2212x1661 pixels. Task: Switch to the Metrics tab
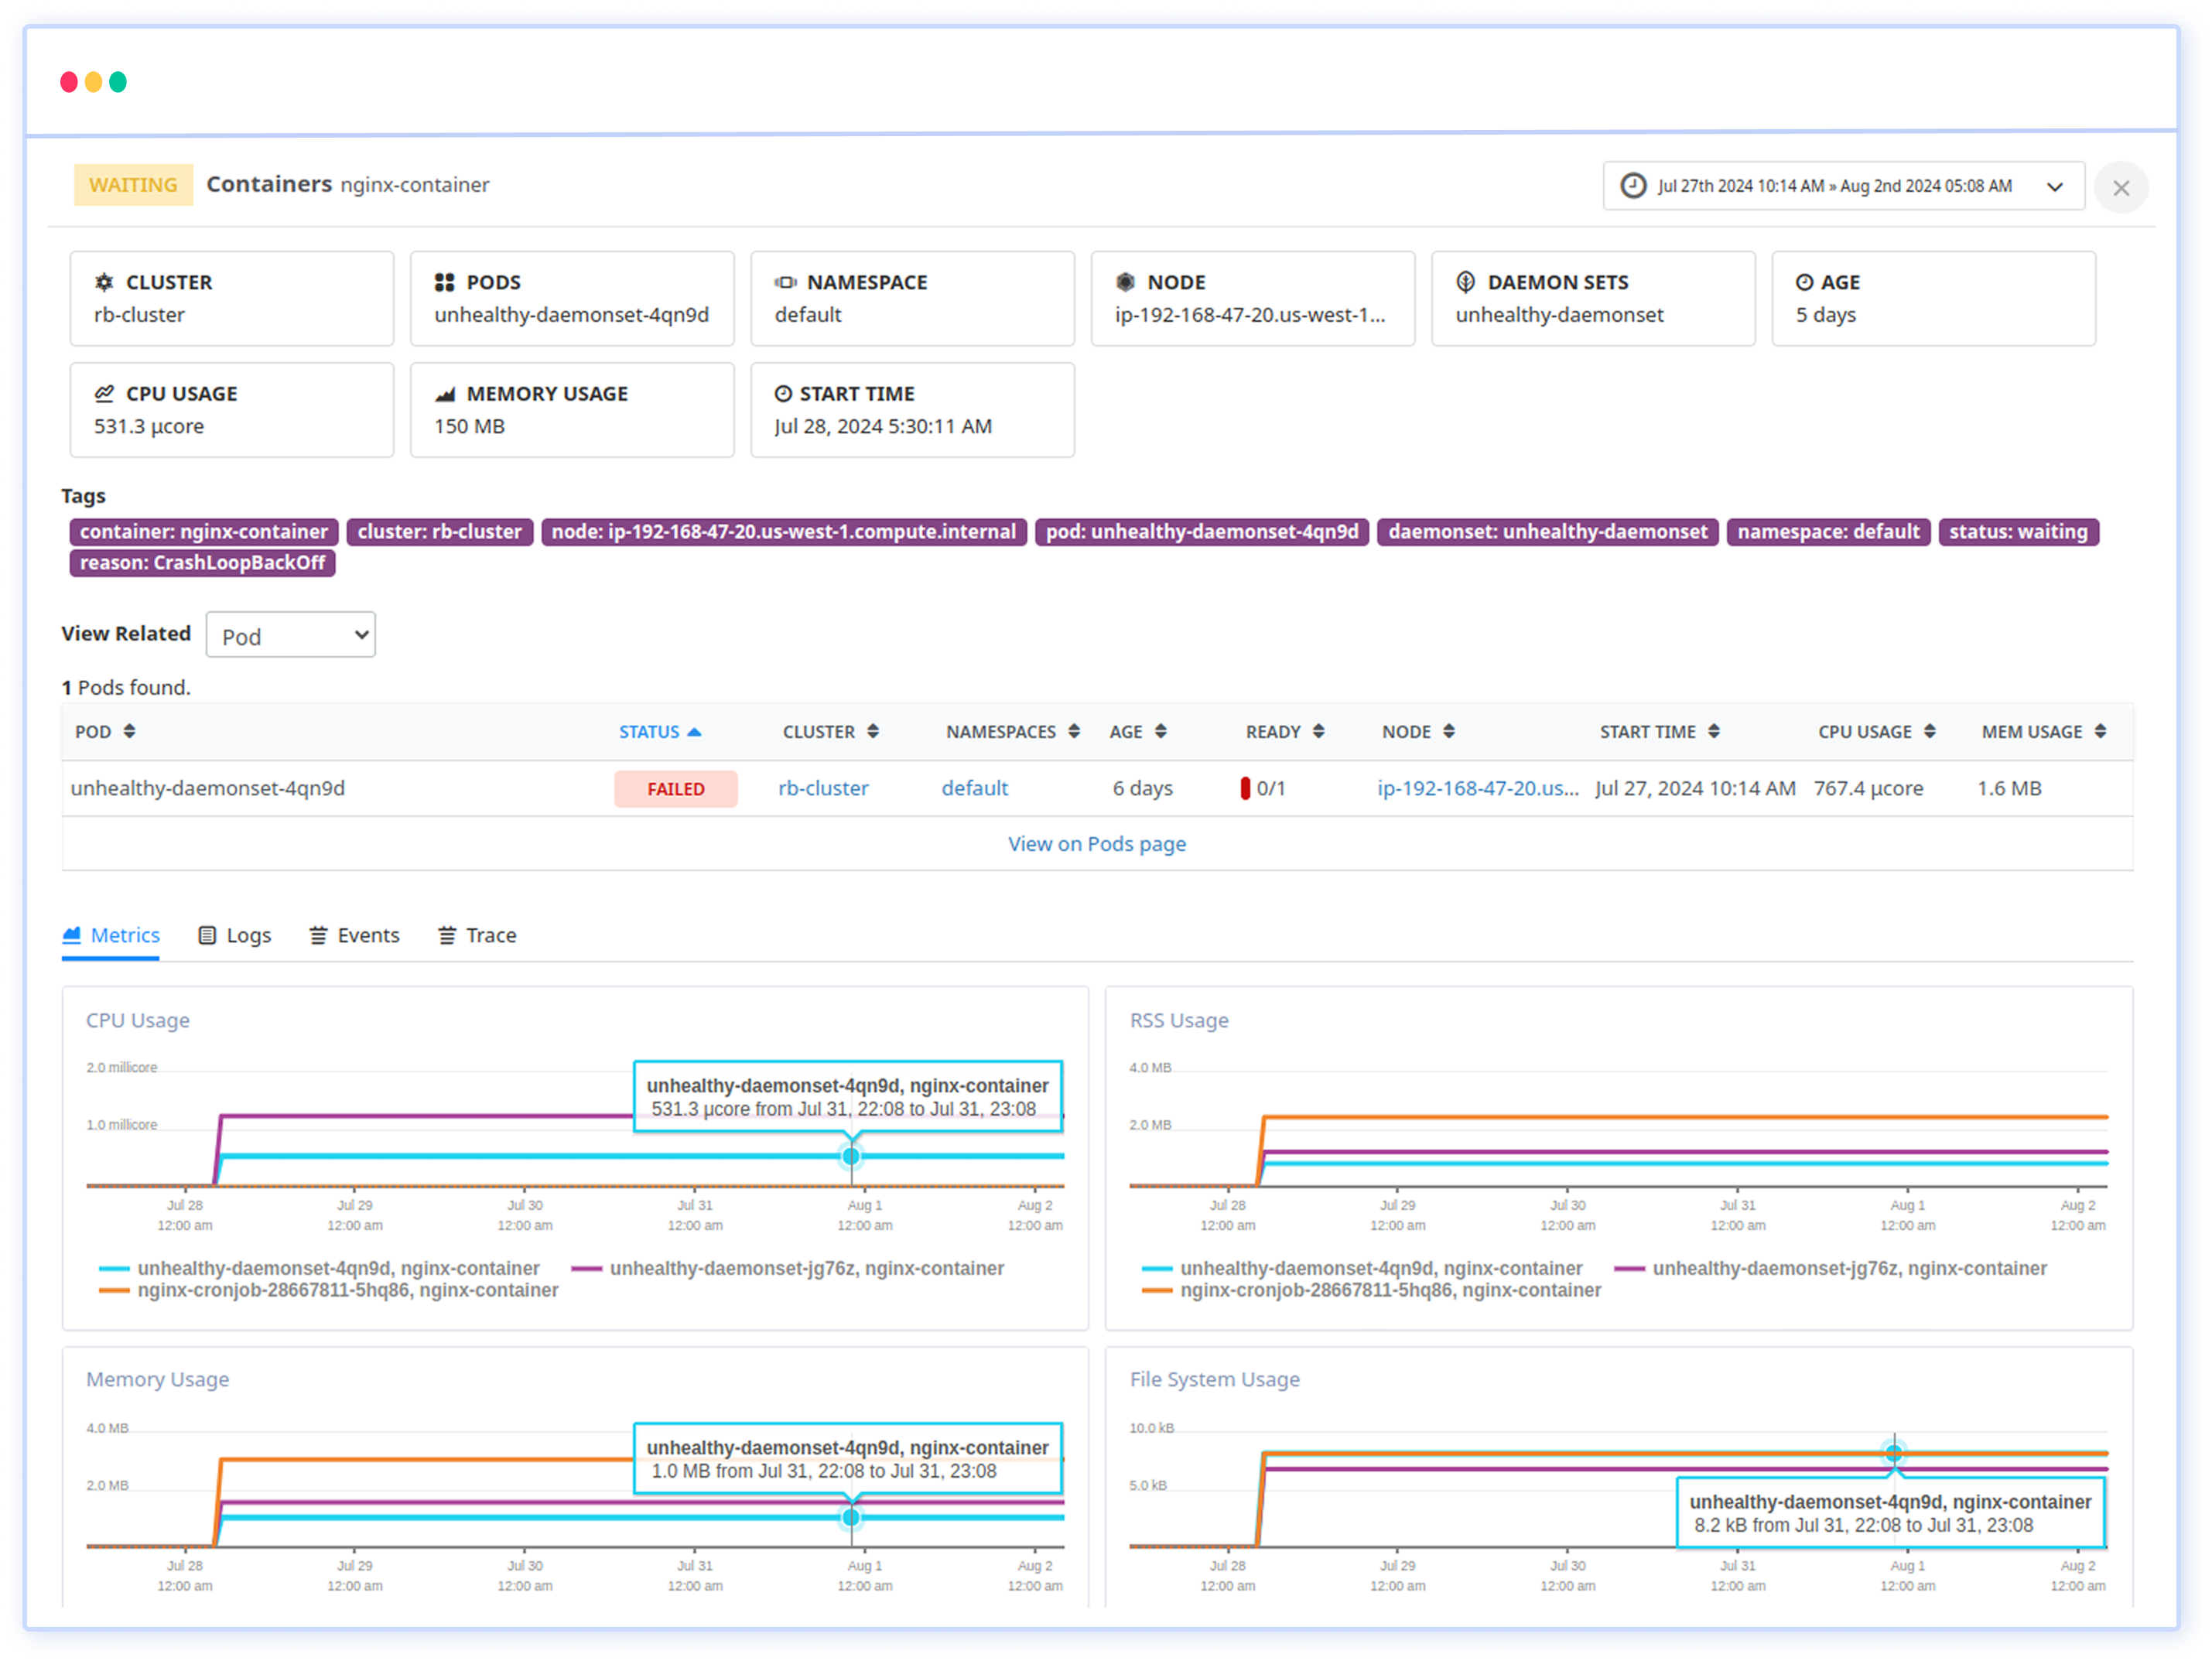111,936
